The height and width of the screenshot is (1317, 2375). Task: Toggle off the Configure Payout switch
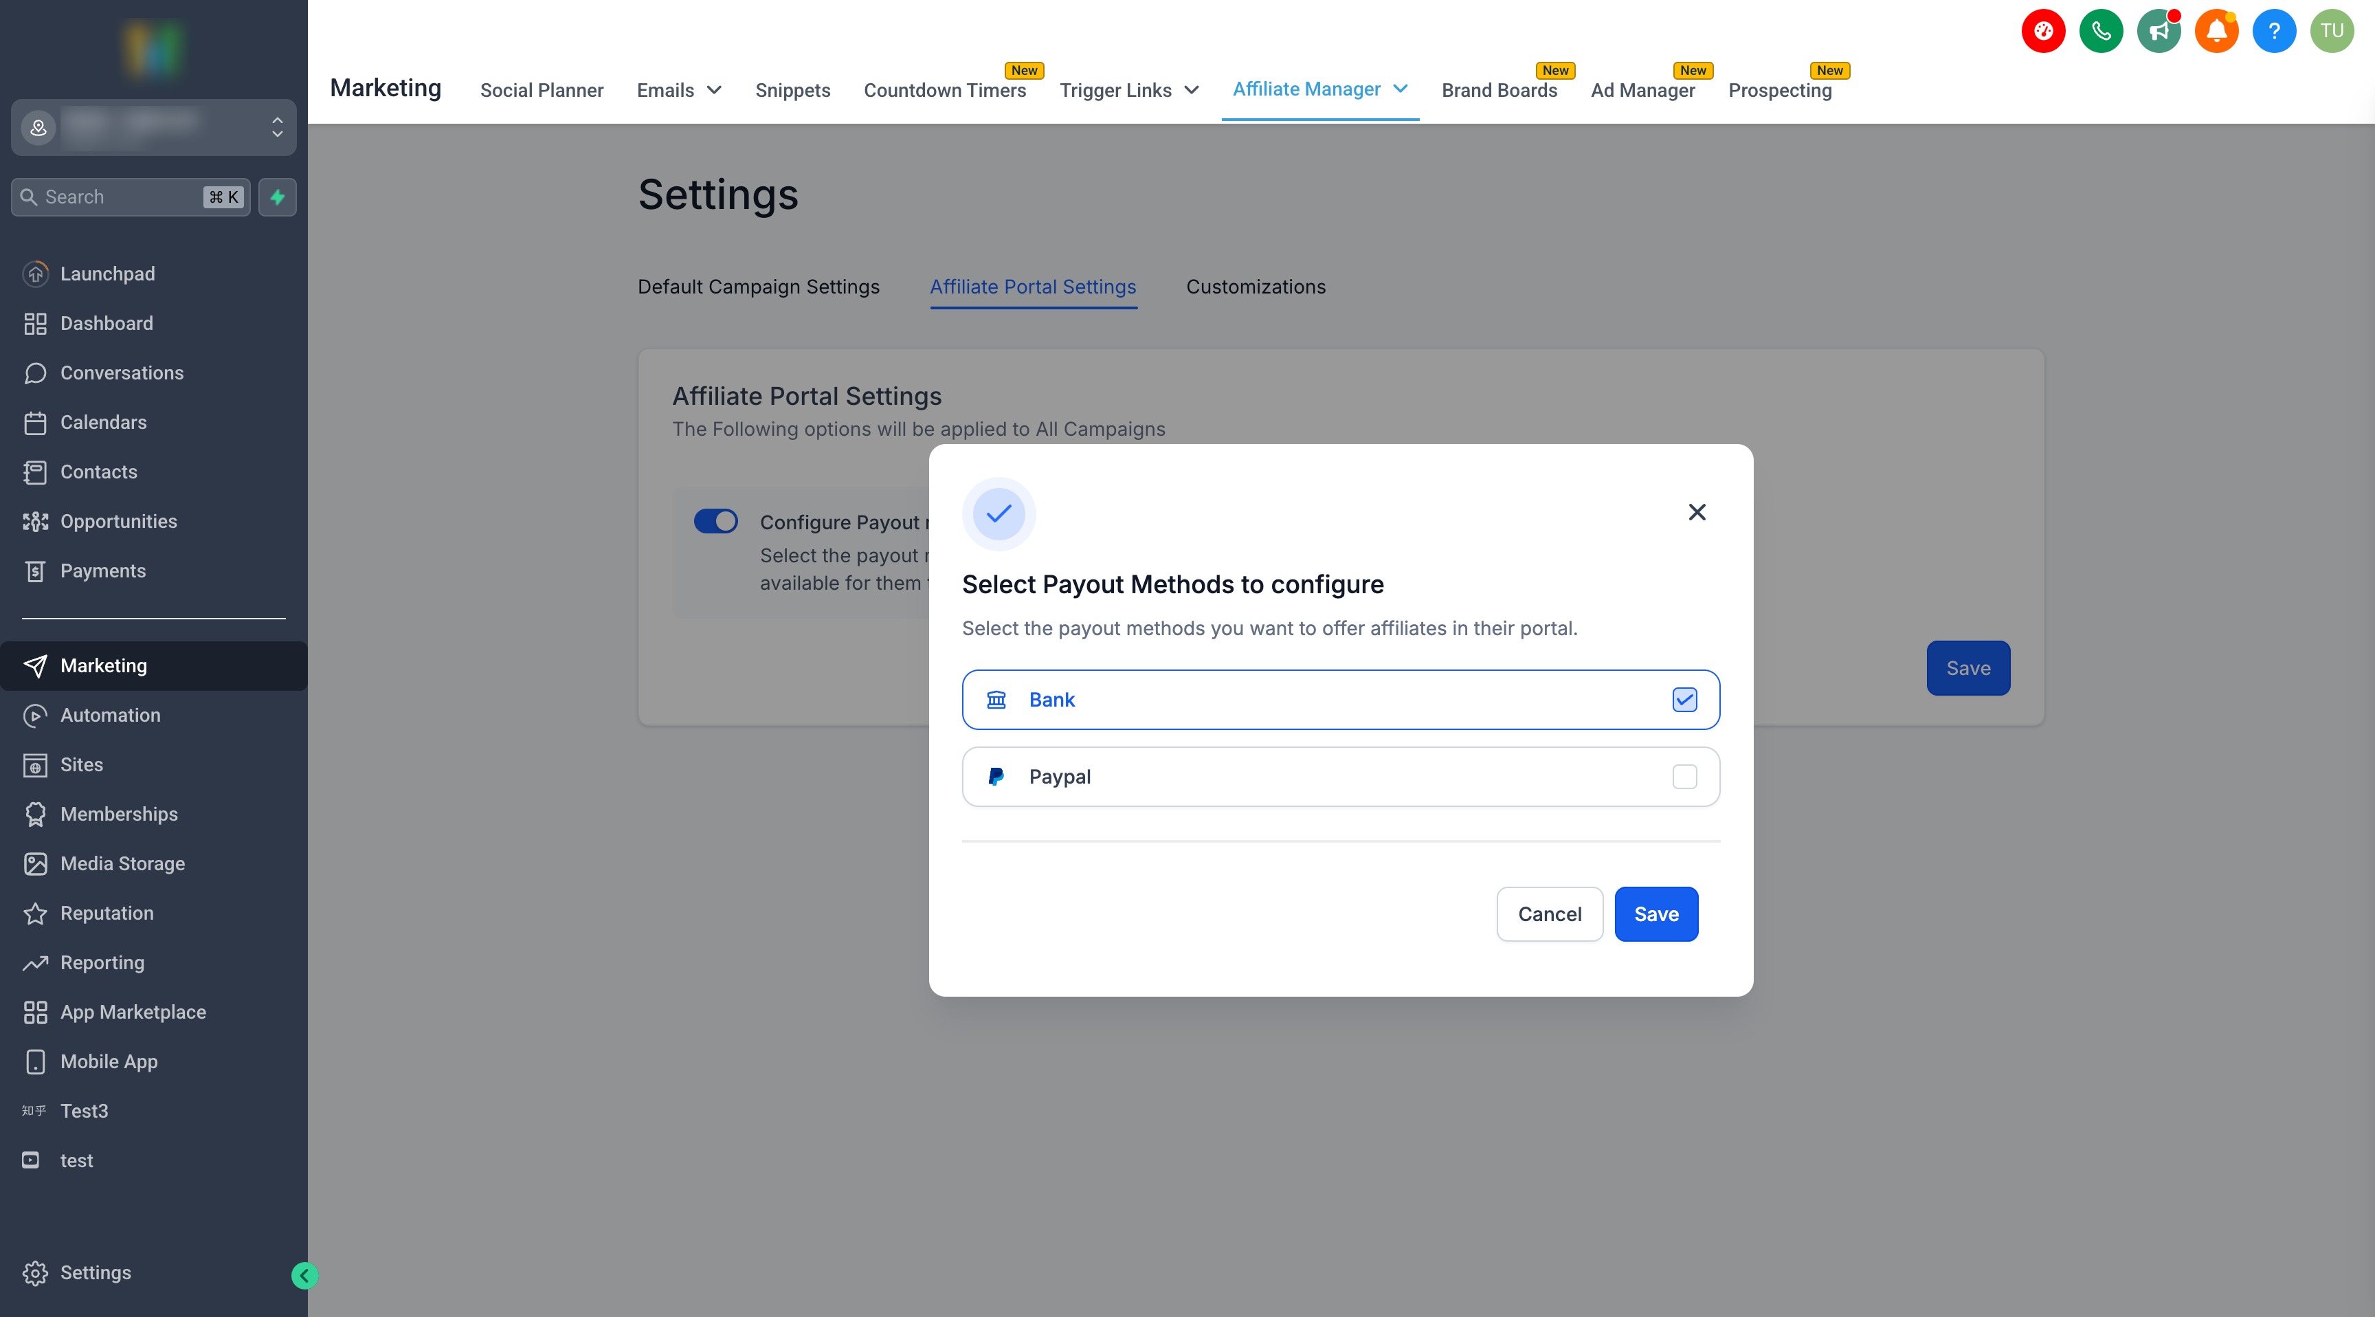point(715,521)
